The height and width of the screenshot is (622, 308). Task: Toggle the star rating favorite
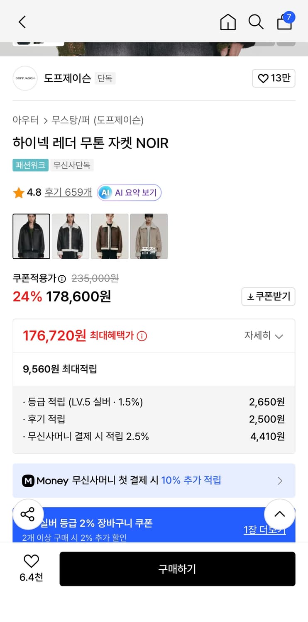coord(18,192)
